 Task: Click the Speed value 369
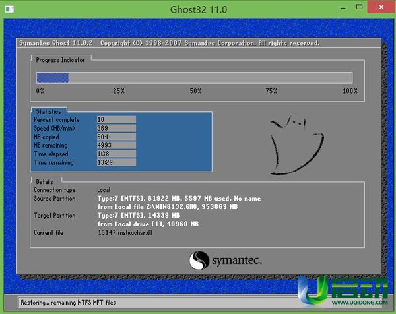(x=116, y=128)
